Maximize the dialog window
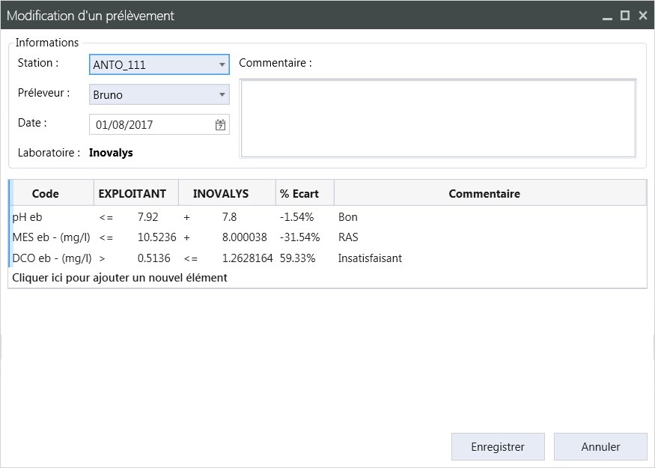The height and width of the screenshot is (468, 655). click(625, 15)
